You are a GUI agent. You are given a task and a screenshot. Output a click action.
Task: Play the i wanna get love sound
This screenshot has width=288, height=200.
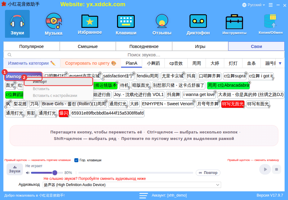pyautogui.click(x=199, y=95)
